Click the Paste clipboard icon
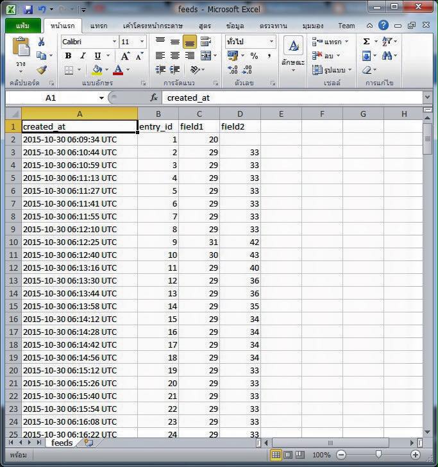The height and width of the screenshot is (467, 438). tap(21, 47)
